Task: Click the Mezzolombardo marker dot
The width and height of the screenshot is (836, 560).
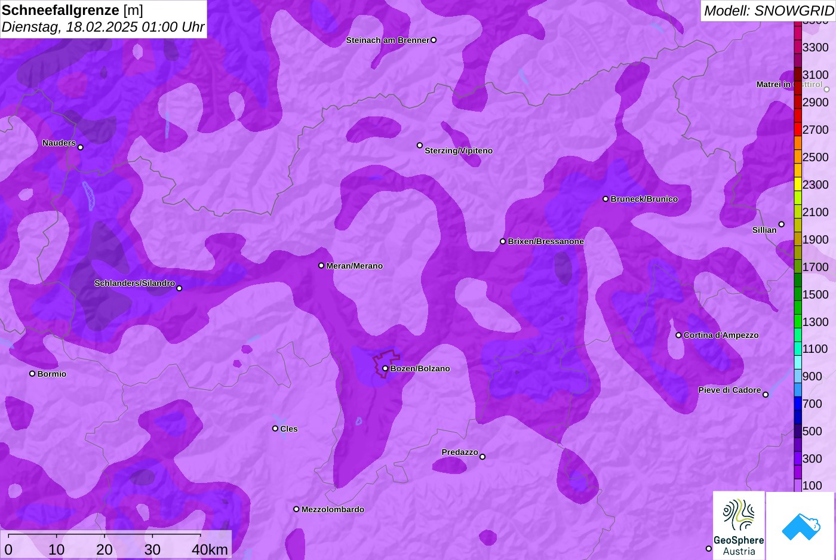Action: pos(296,509)
